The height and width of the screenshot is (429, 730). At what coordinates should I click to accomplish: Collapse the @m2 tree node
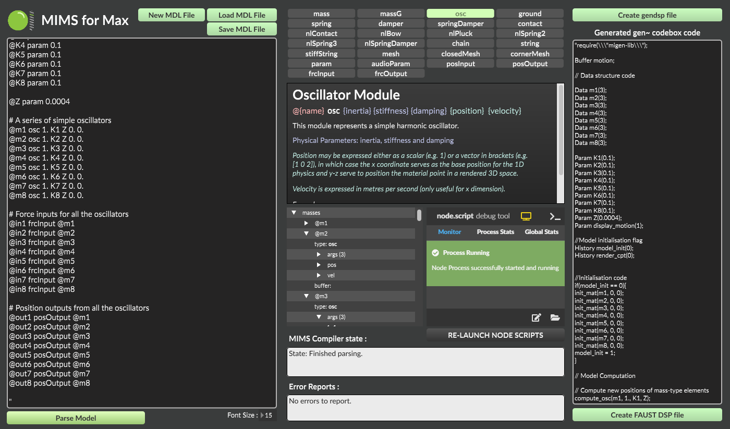click(x=307, y=234)
